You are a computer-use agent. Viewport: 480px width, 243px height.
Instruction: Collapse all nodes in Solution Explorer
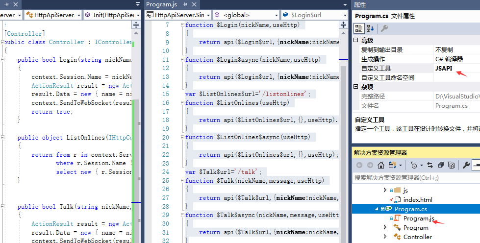(x=440, y=165)
